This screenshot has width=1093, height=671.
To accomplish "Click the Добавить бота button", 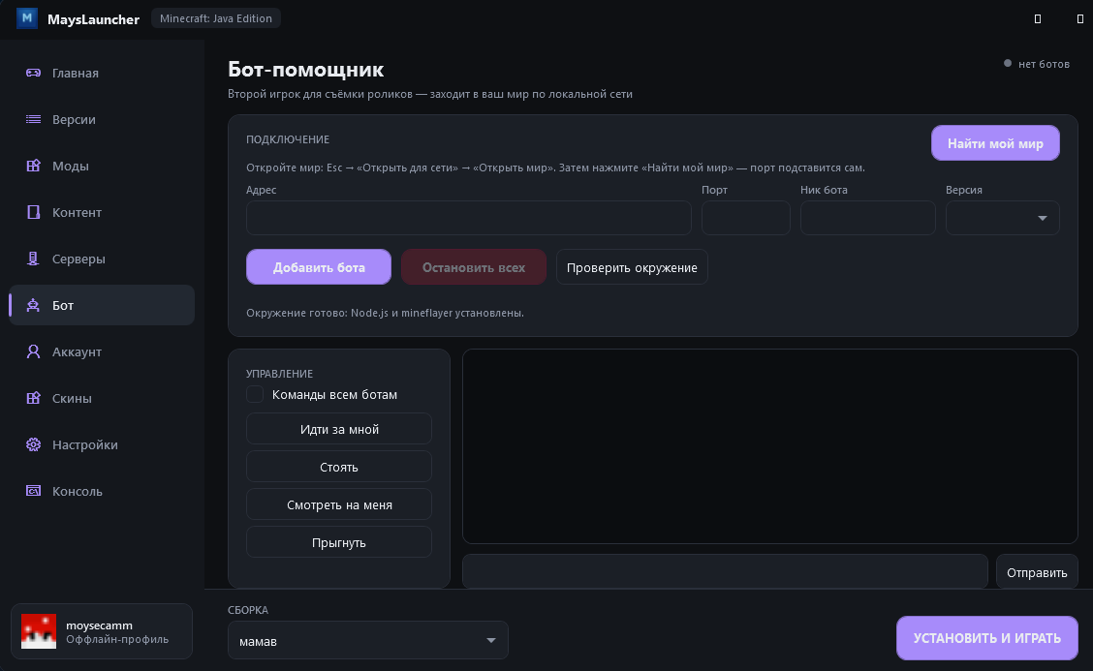I will pyautogui.click(x=319, y=267).
